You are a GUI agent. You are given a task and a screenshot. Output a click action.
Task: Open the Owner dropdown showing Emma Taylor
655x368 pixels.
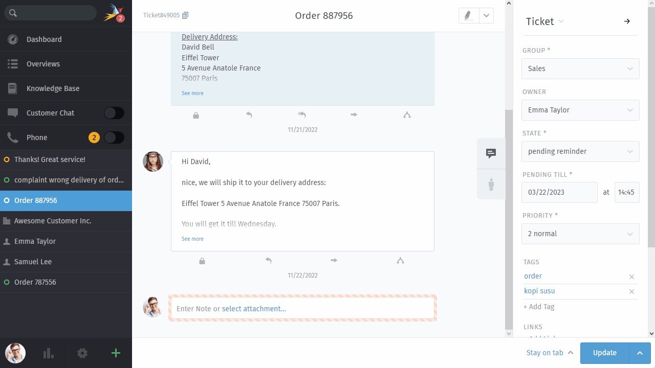coord(580,110)
